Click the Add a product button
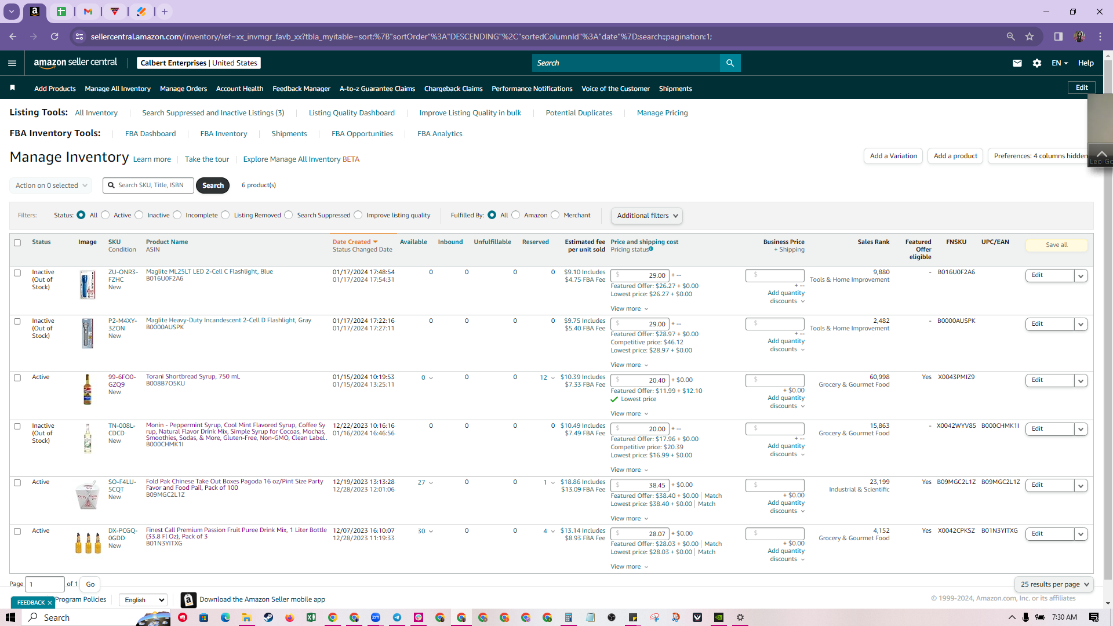The height and width of the screenshot is (626, 1113). pos(955,156)
